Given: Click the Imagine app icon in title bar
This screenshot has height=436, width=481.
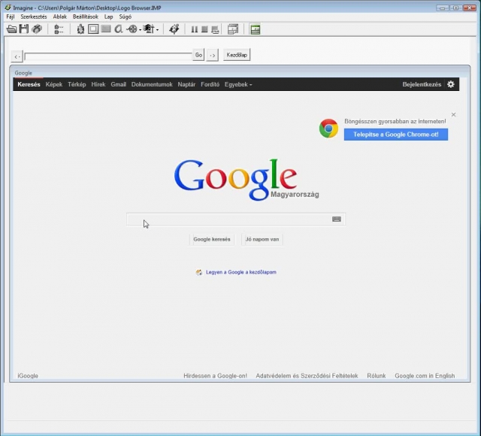Looking at the screenshot, I should (8, 8).
